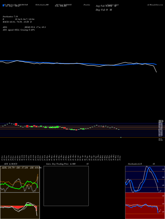Click the blue 12-day SMA legend square
This screenshot has width=165, height=219.
3,5
